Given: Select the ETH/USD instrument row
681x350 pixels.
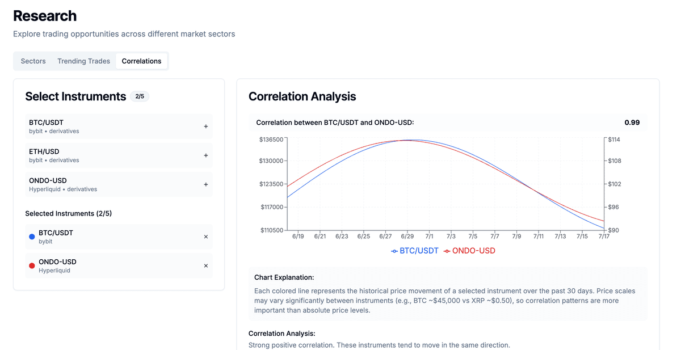Looking at the screenshot, I should tap(113, 155).
